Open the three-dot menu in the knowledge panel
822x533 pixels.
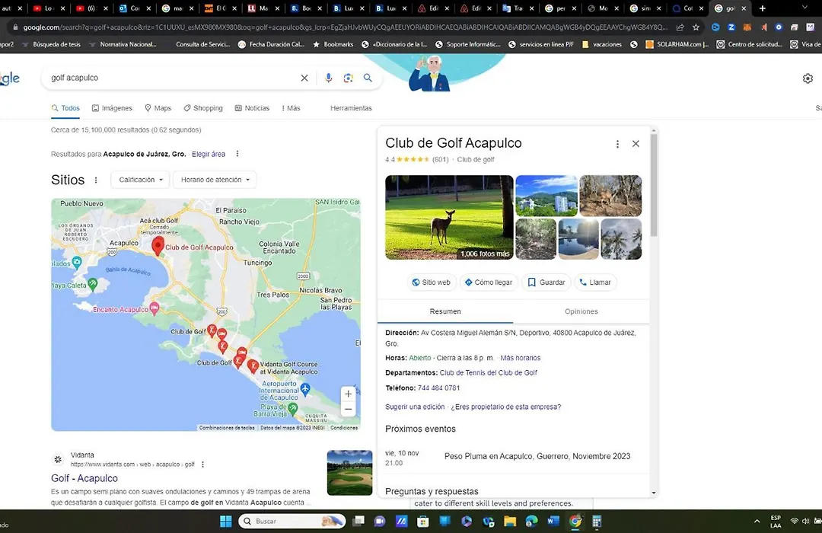point(617,144)
